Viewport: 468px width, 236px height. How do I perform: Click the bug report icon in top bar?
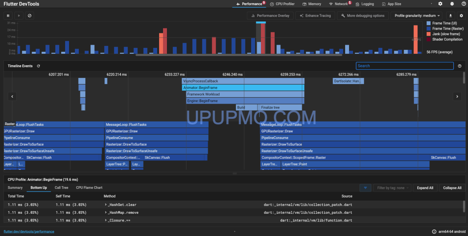(452, 4)
